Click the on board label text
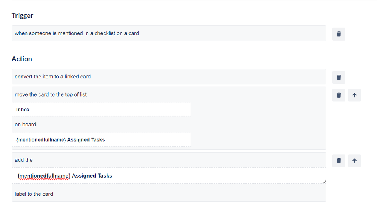 [25, 125]
